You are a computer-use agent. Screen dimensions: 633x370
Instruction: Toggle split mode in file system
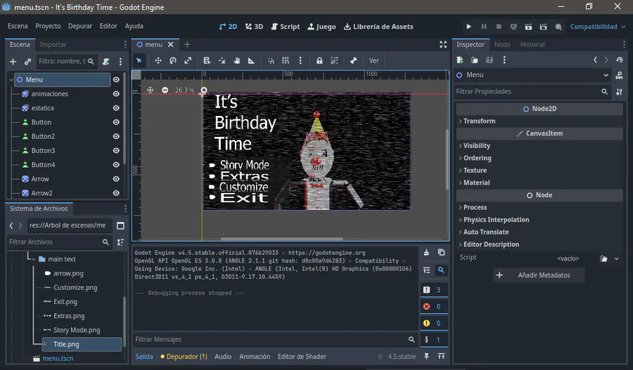pyautogui.click(x=120, y=225)
